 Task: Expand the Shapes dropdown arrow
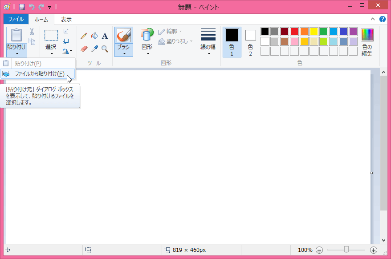(x=148, y=53)
